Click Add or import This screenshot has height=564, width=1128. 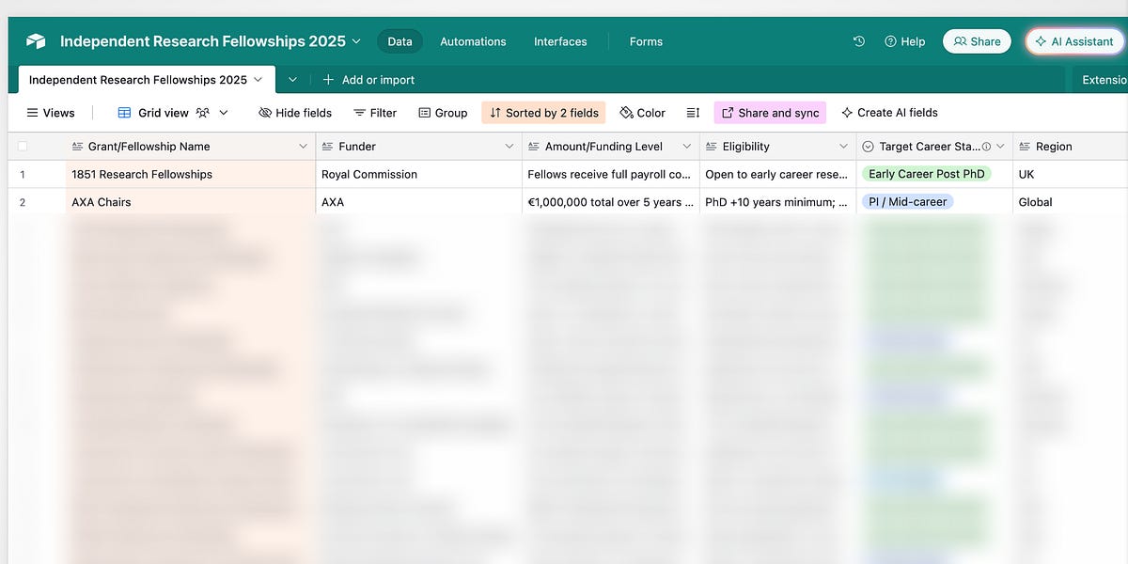pos(368,80)
